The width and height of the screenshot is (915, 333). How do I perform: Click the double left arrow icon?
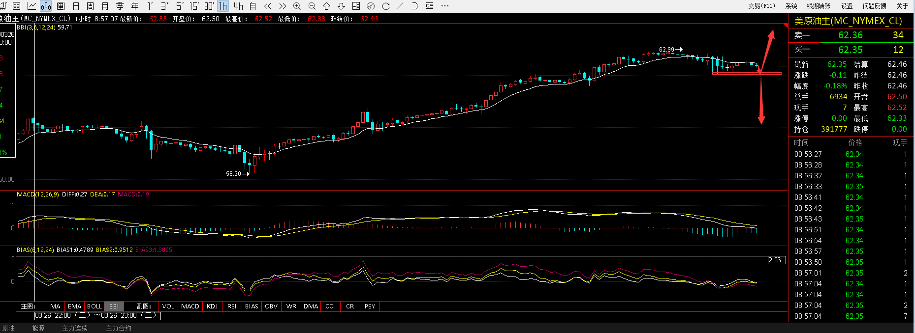click(267, 6)
